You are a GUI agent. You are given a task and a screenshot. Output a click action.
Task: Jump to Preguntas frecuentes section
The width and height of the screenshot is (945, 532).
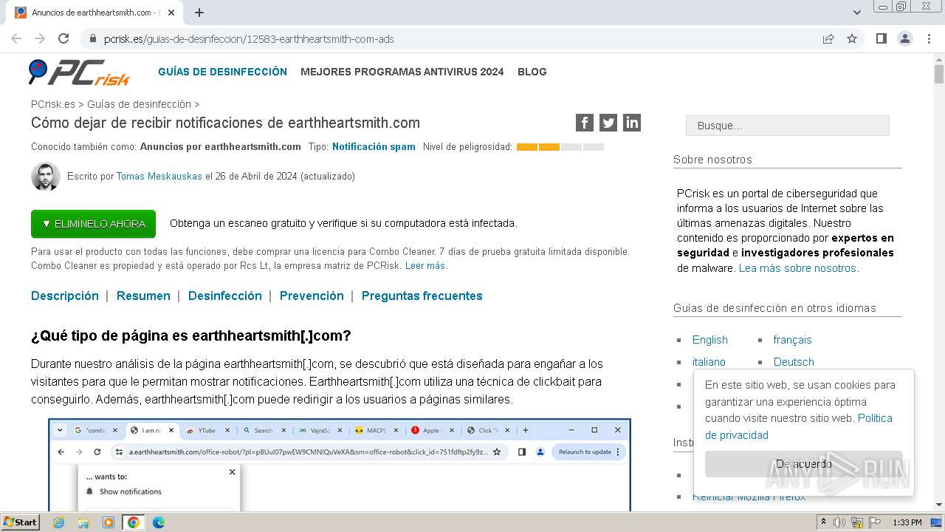(422, 296)
